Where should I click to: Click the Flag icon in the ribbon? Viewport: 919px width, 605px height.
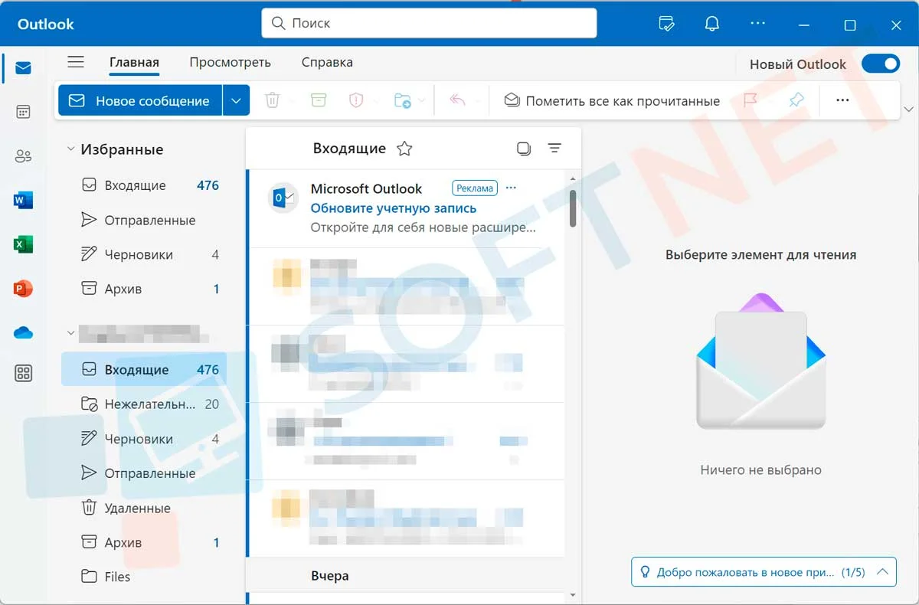pyautogui.click(x=751, y=100)
